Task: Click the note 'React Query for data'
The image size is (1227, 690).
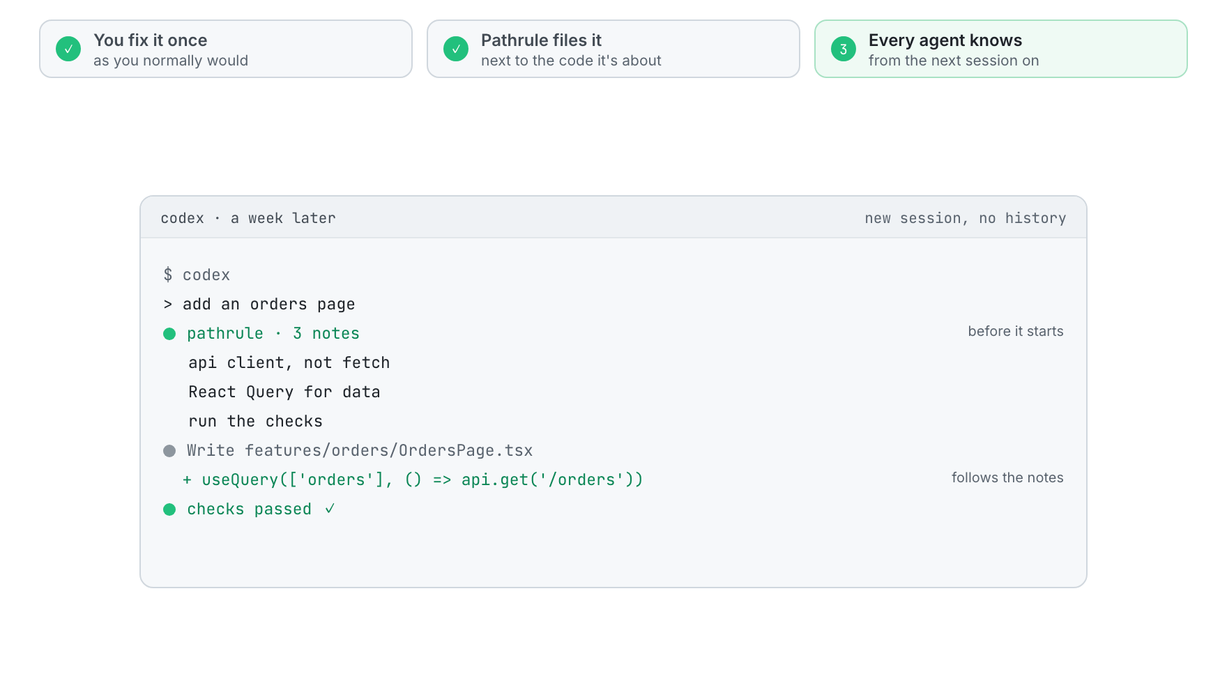Action: 284,392
